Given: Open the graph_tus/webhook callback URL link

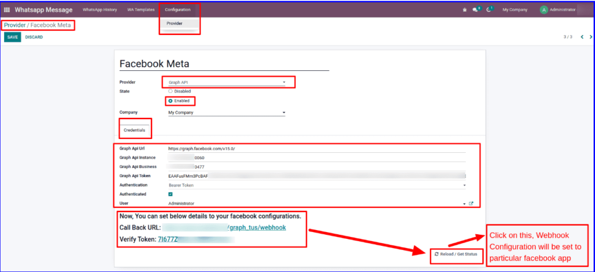Looking at the screenshot, I should [x=256, y=228].
